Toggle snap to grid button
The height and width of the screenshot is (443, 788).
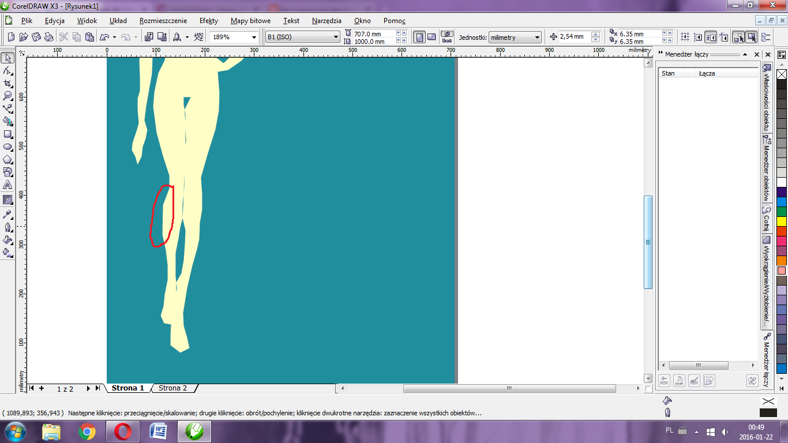685,37
